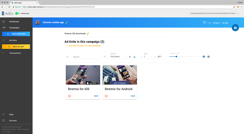Select the AdEx dapp browser tab
This screenshot has height=134, width=244.
click(x=23, y=3)
